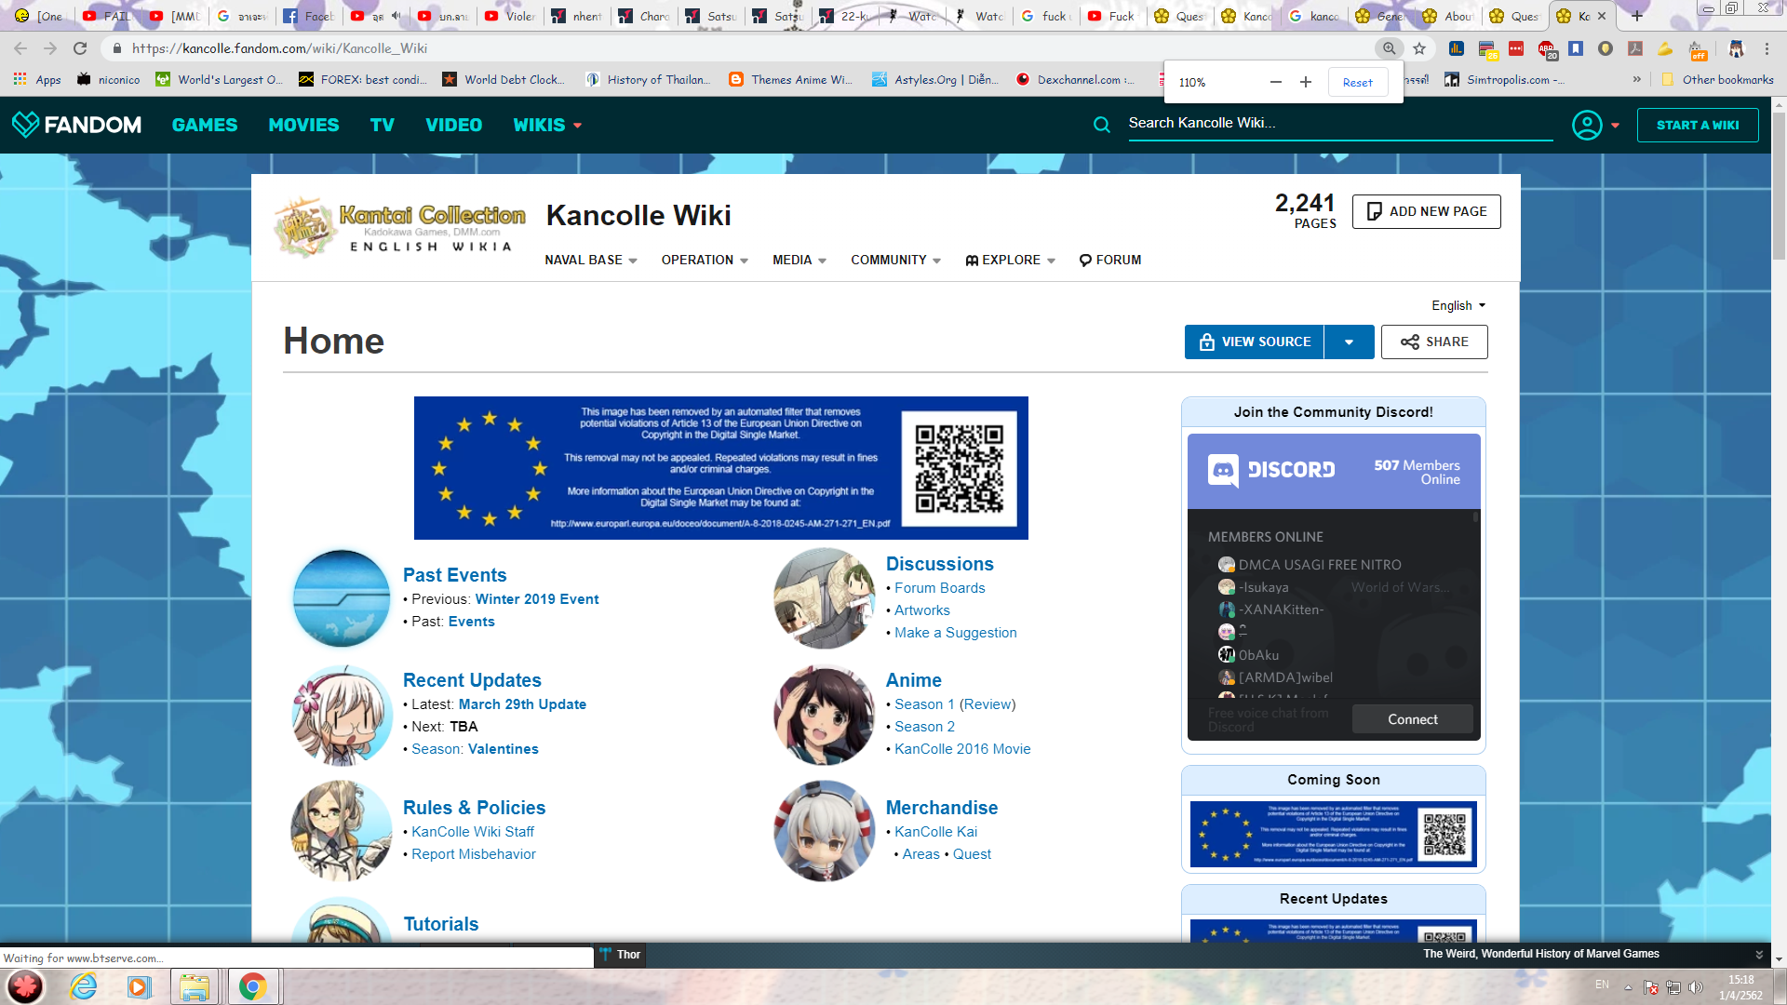Image resolution: width=1787 pixels, height=1005 pixels.
Task: Open a new browser tab with plus icon
Action: click(1637, 16)
